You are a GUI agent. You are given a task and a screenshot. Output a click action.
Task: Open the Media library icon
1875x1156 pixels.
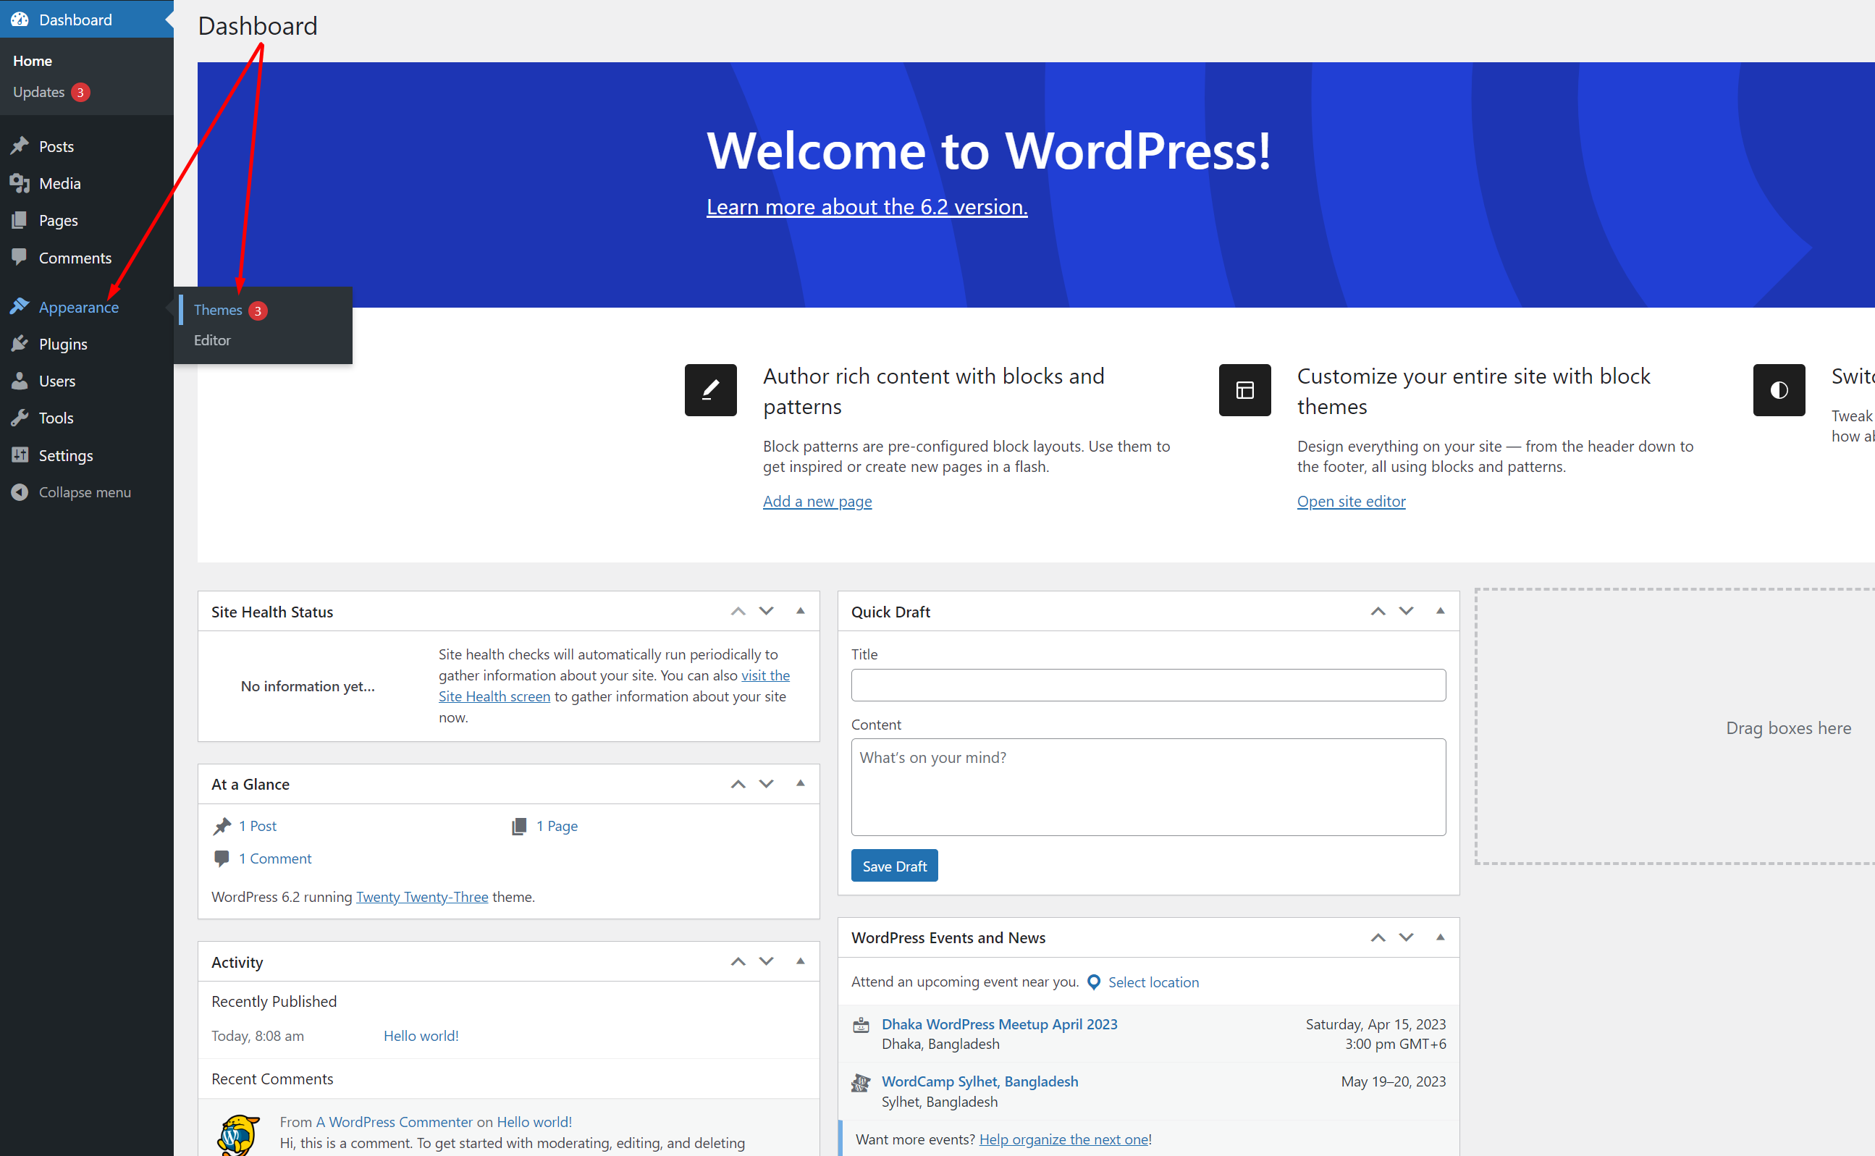20,182
